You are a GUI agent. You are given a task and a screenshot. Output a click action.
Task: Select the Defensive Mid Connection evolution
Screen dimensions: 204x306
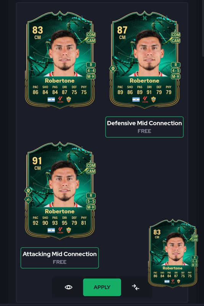(144, 127)
